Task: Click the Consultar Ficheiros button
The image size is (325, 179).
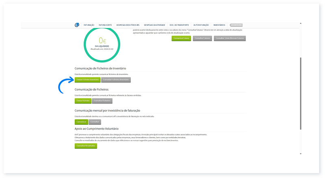Action: point(102,101)
